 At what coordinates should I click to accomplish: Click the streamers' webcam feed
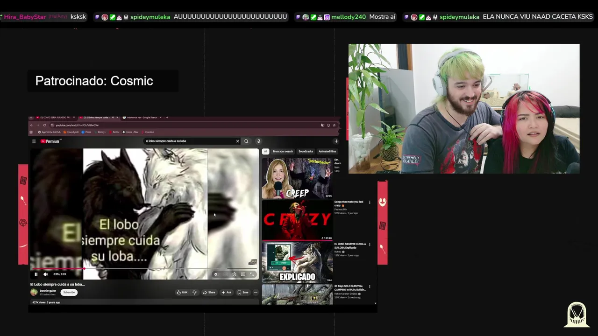tap(464, 109)
